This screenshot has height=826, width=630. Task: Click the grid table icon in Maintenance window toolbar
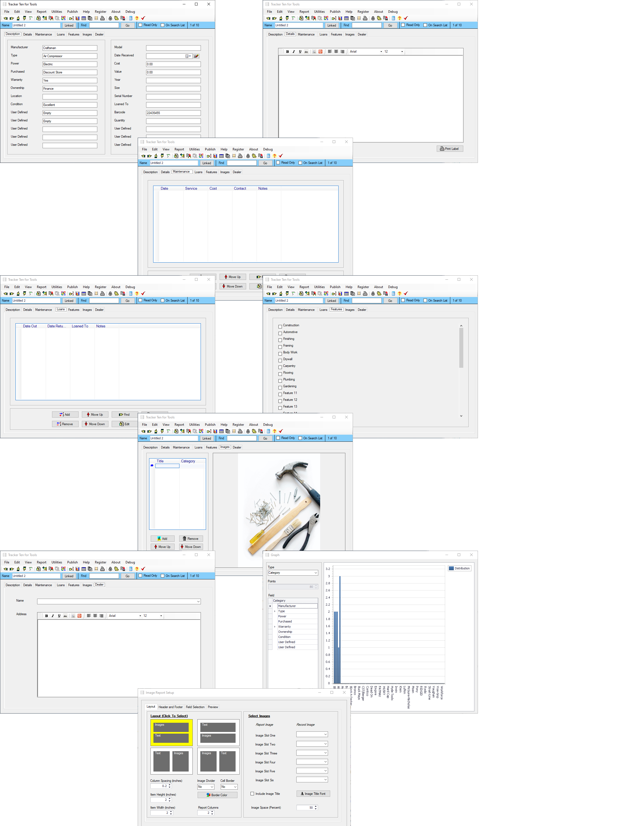click(x=221, y=156)
